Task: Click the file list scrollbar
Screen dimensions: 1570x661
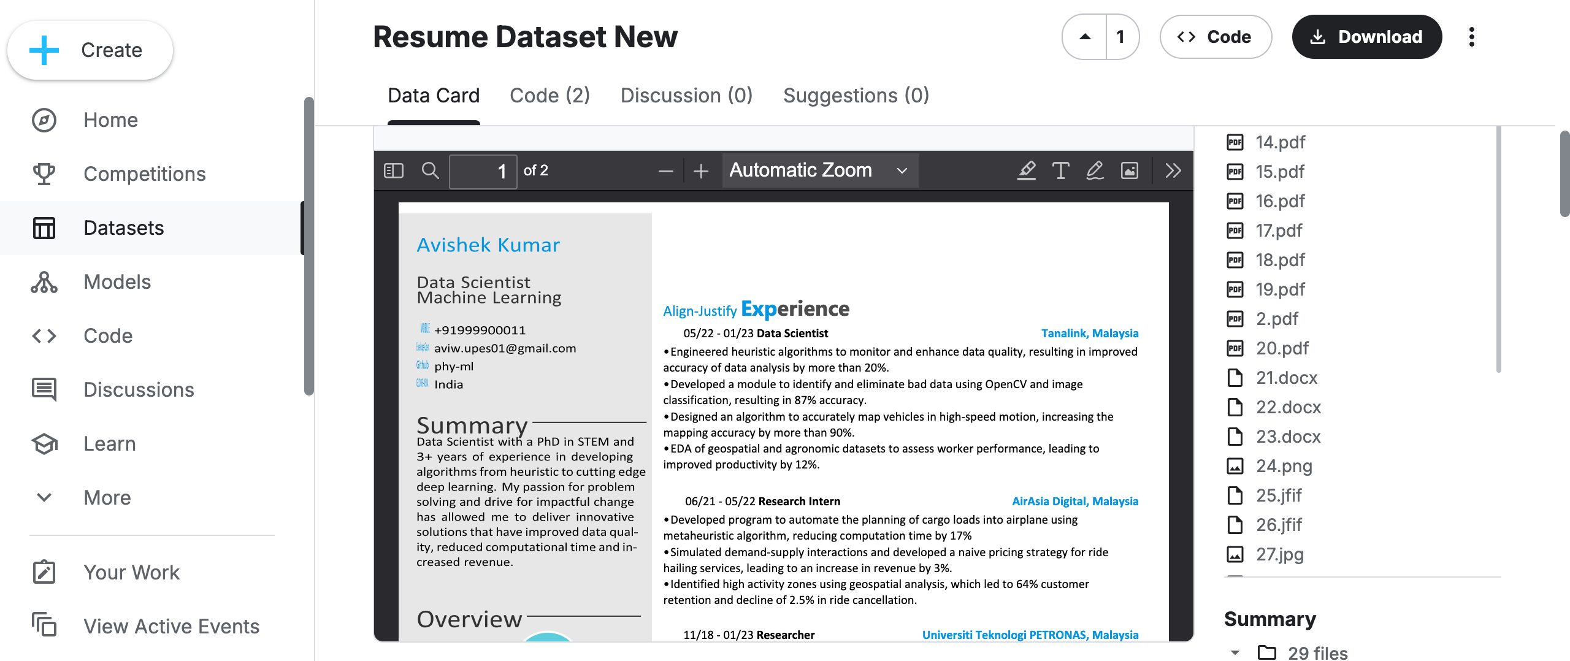Action: [x=1498, y=250]
